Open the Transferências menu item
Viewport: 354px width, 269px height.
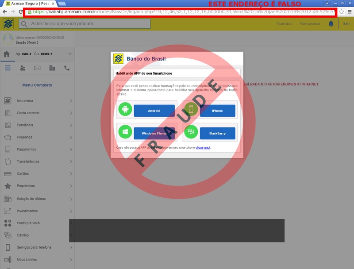(x=28, y=161)
